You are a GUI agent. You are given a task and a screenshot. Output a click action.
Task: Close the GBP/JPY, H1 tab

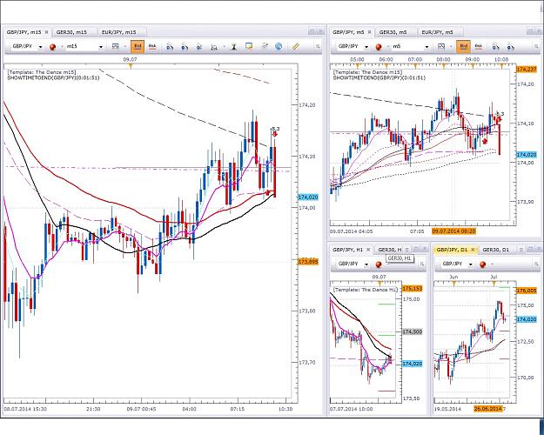[368, 250]
